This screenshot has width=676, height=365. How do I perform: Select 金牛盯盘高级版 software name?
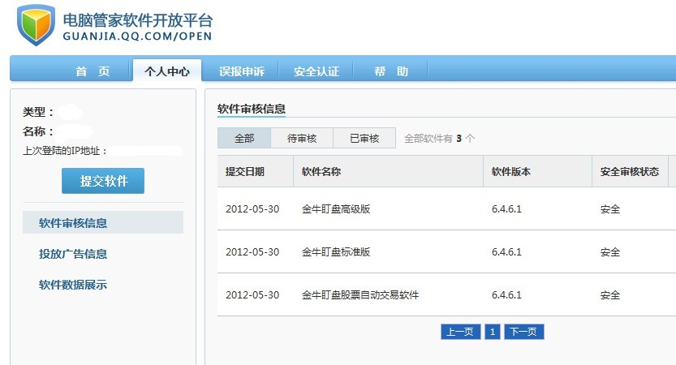tap(336, 209)
